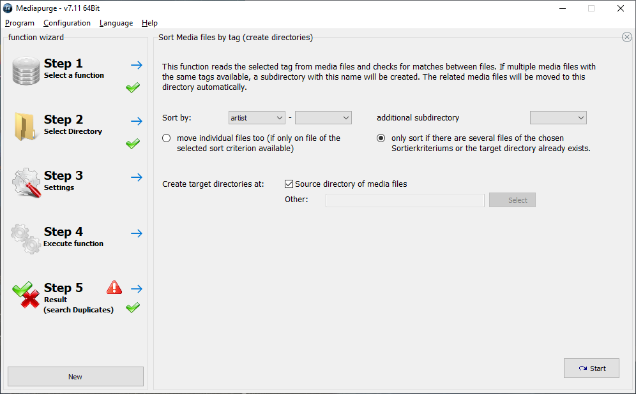Click the Step 4 execute gears icon
This screenshot has width=636, height=394.
[26, 238]
